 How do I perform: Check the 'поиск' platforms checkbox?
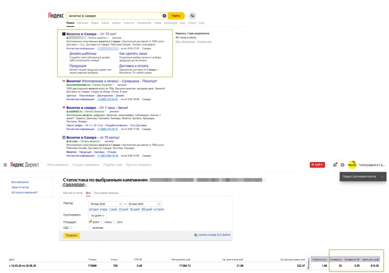(x=102, y=222)
